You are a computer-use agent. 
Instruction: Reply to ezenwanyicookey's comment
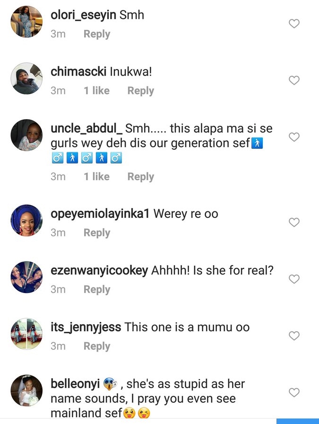pos(97,289)
